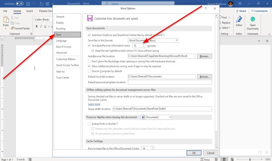This screenshot has width=272, height=161.
Task: Open the side pane options dropdown arrow
Action: [x=259, y=41]
